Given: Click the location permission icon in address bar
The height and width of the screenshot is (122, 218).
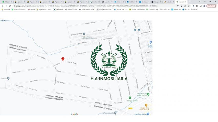Looking at the screenshot, I should tap(178, 6).
